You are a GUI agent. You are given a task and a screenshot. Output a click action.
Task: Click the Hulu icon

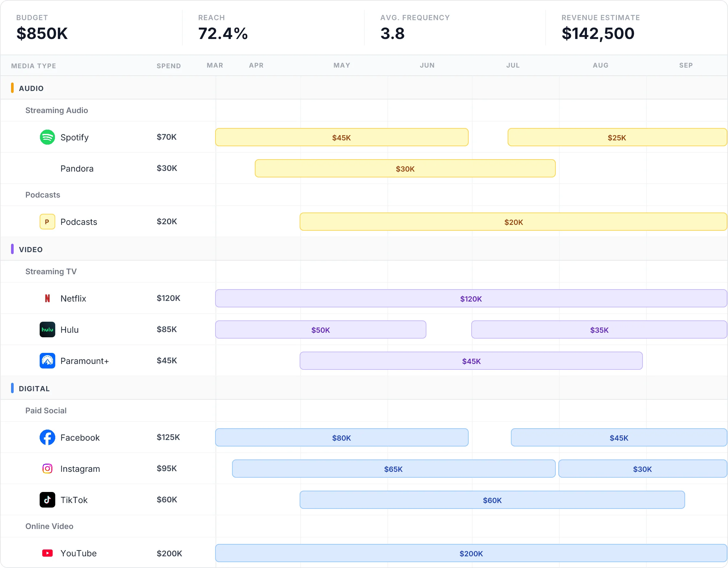tap(47, 329)
